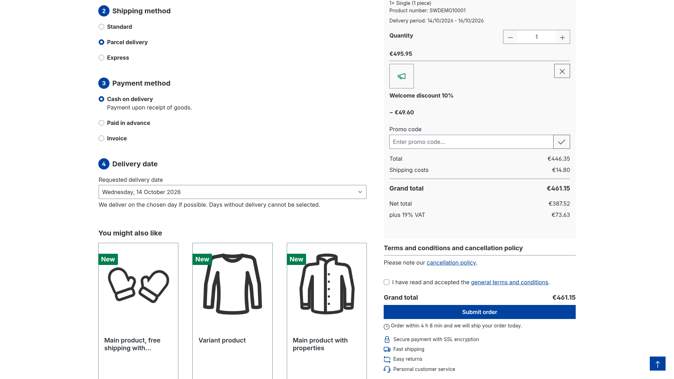674x379 pixels.
Task: Click the clock icon beside shipping notice
Action: pos(386,327)
